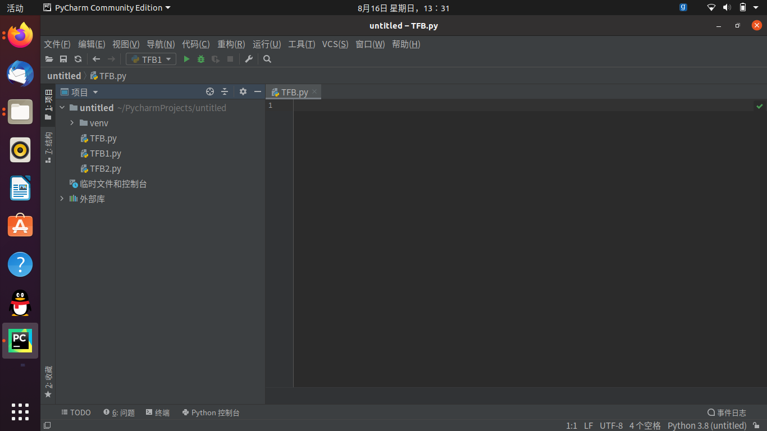Viewport: 767px width, 431px height.
Task: Open the 运行(U) menu
Action: click(267, 44)
